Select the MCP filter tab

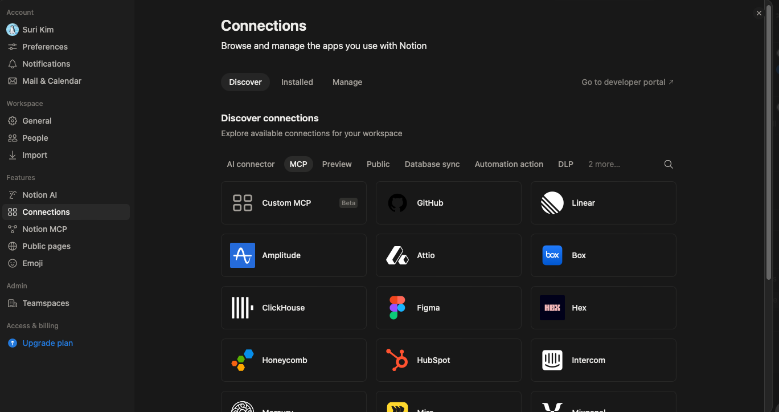click(x=298, y=164)
